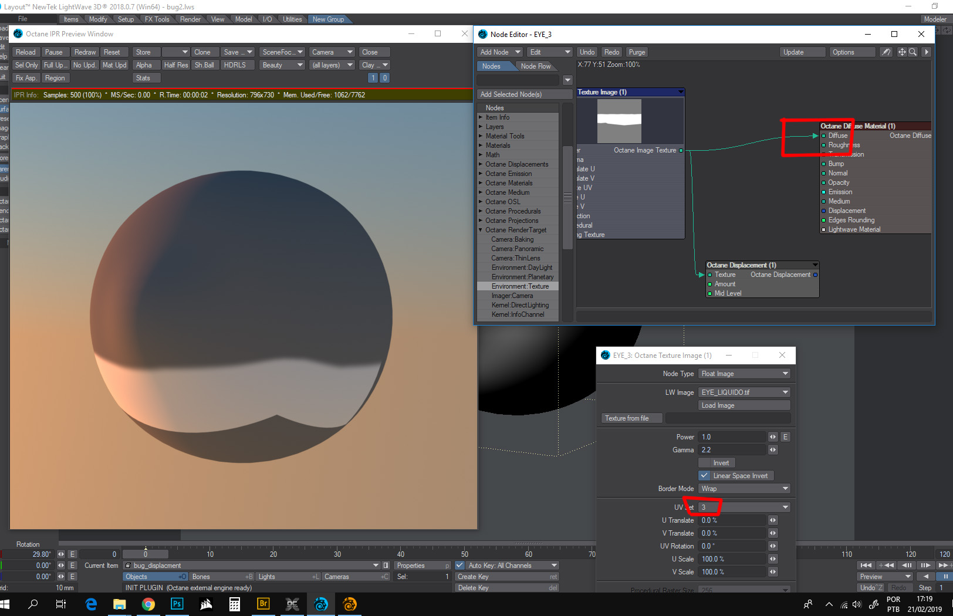953x616 pixels.
Task: Open the LW Image dropdown
Action: point(744,392)
